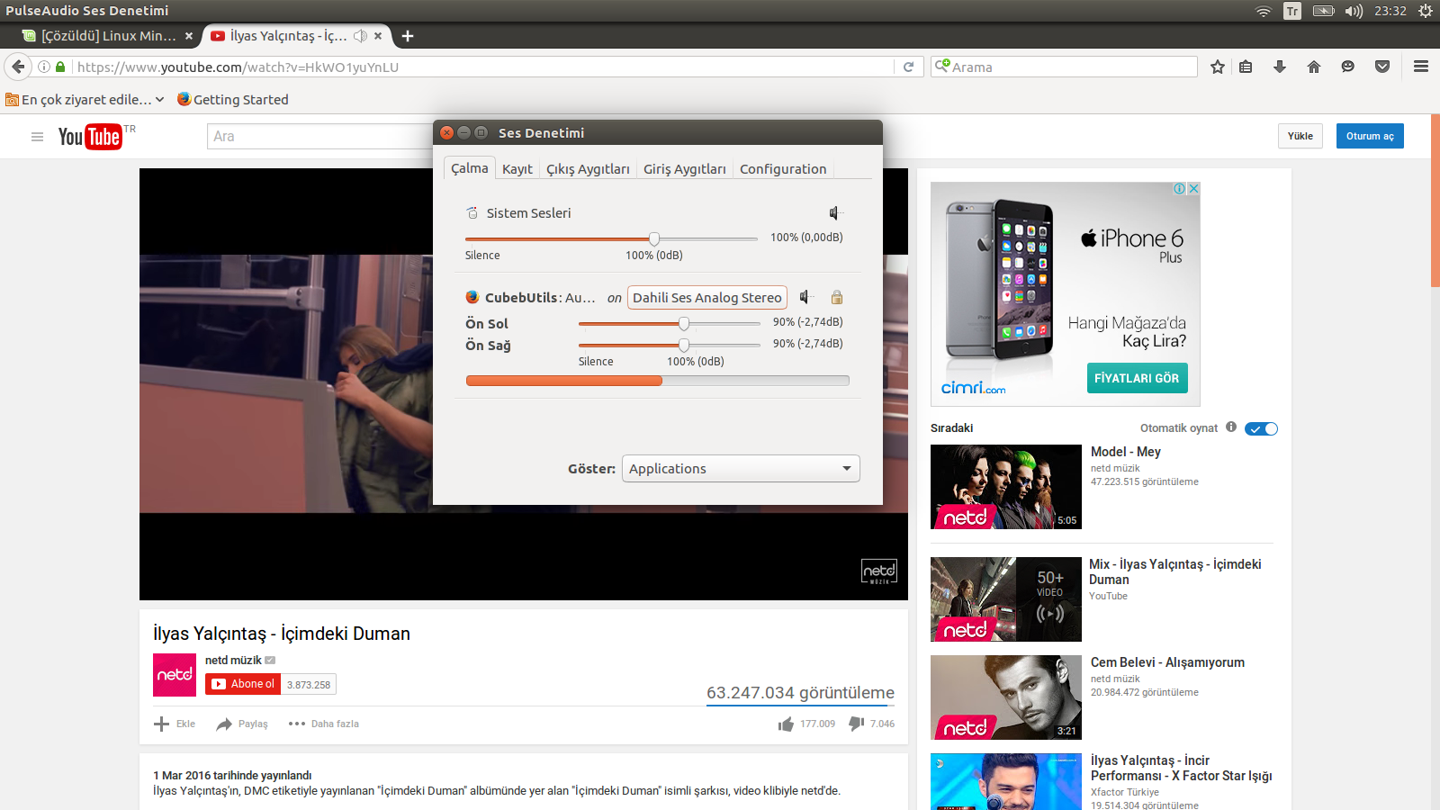Viewport: 1440px width, 810px height.
Task: Go to Firefox home page icon
Action: (x=1314, y=67)
